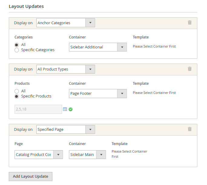Open the All Product Types dropdown
This screenshot has height=185, width=207.
pyautogui.click(x=65, y=69)
